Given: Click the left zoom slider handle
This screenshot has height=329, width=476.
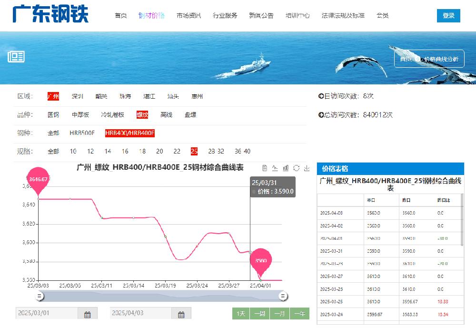Looking at the screenshot, I should pos(40,297).
